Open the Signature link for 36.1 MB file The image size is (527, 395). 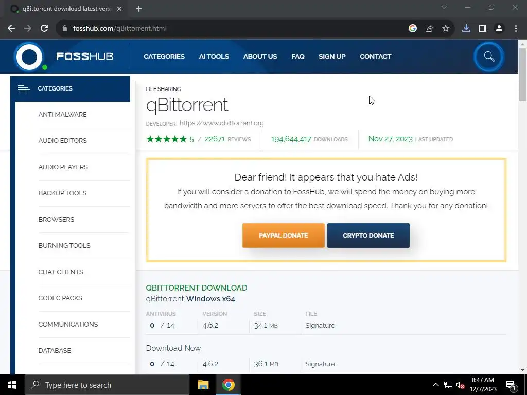tap(320, 364)
